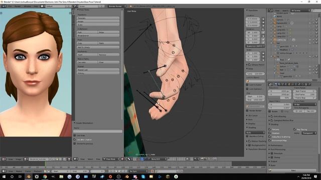Open Chrome from the taskbar
321x180 pixels.
(x=45, y=176)
